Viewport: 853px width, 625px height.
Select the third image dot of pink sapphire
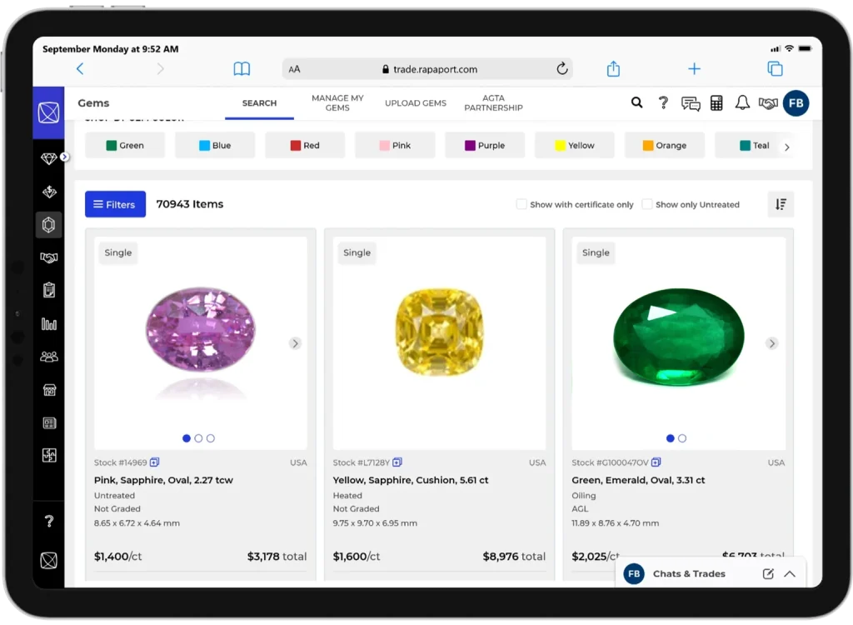211,438
